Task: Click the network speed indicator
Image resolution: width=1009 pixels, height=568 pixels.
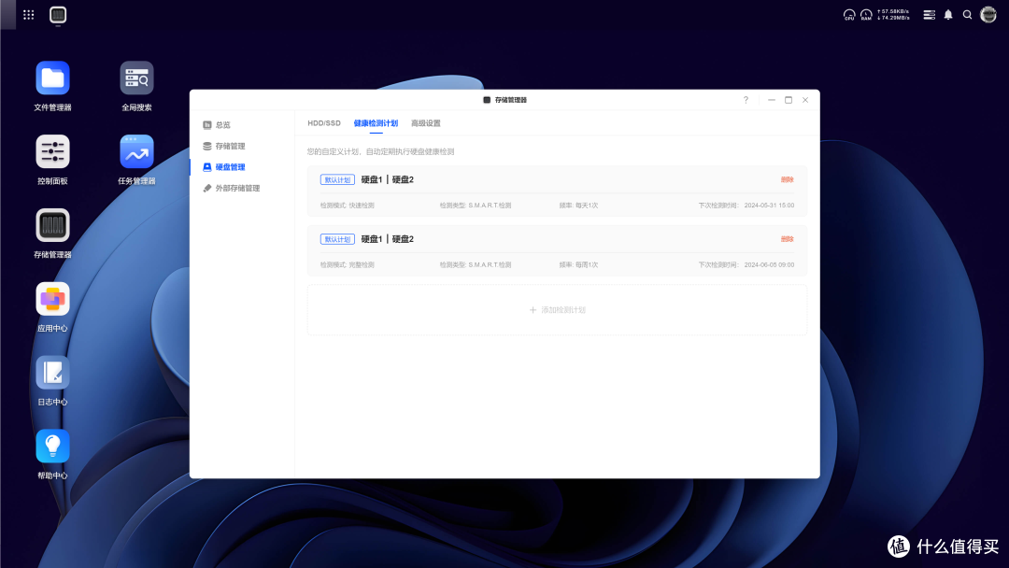Action: pyautogui.click(x=893, y=15)
